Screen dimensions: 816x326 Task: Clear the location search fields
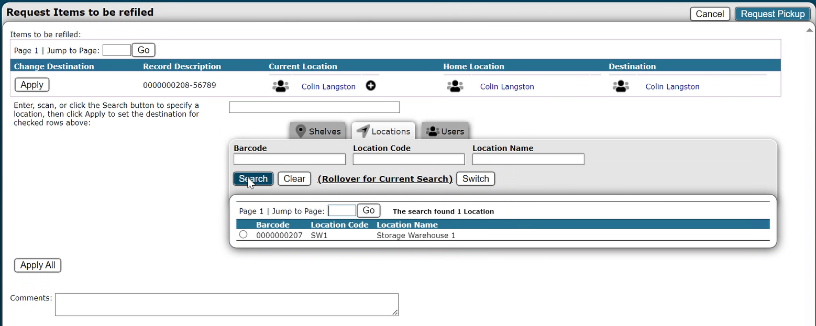(294, 179)
